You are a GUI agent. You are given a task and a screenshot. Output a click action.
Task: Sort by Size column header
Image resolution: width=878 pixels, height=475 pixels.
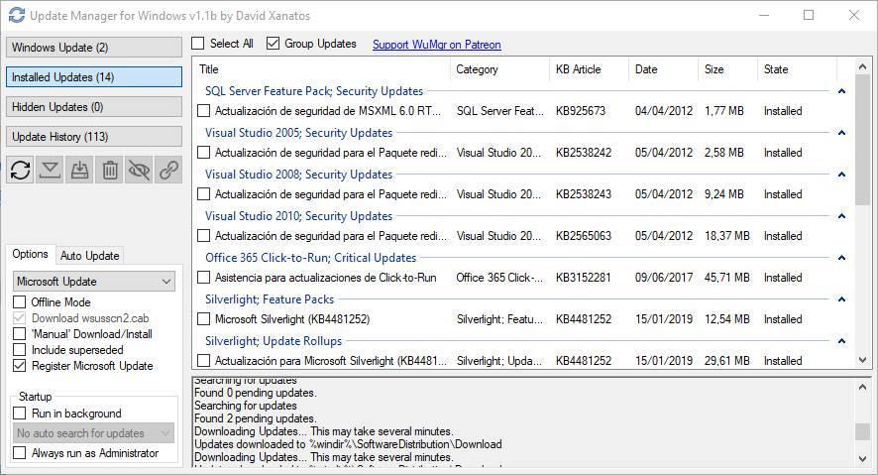click(x=728, y=68)
